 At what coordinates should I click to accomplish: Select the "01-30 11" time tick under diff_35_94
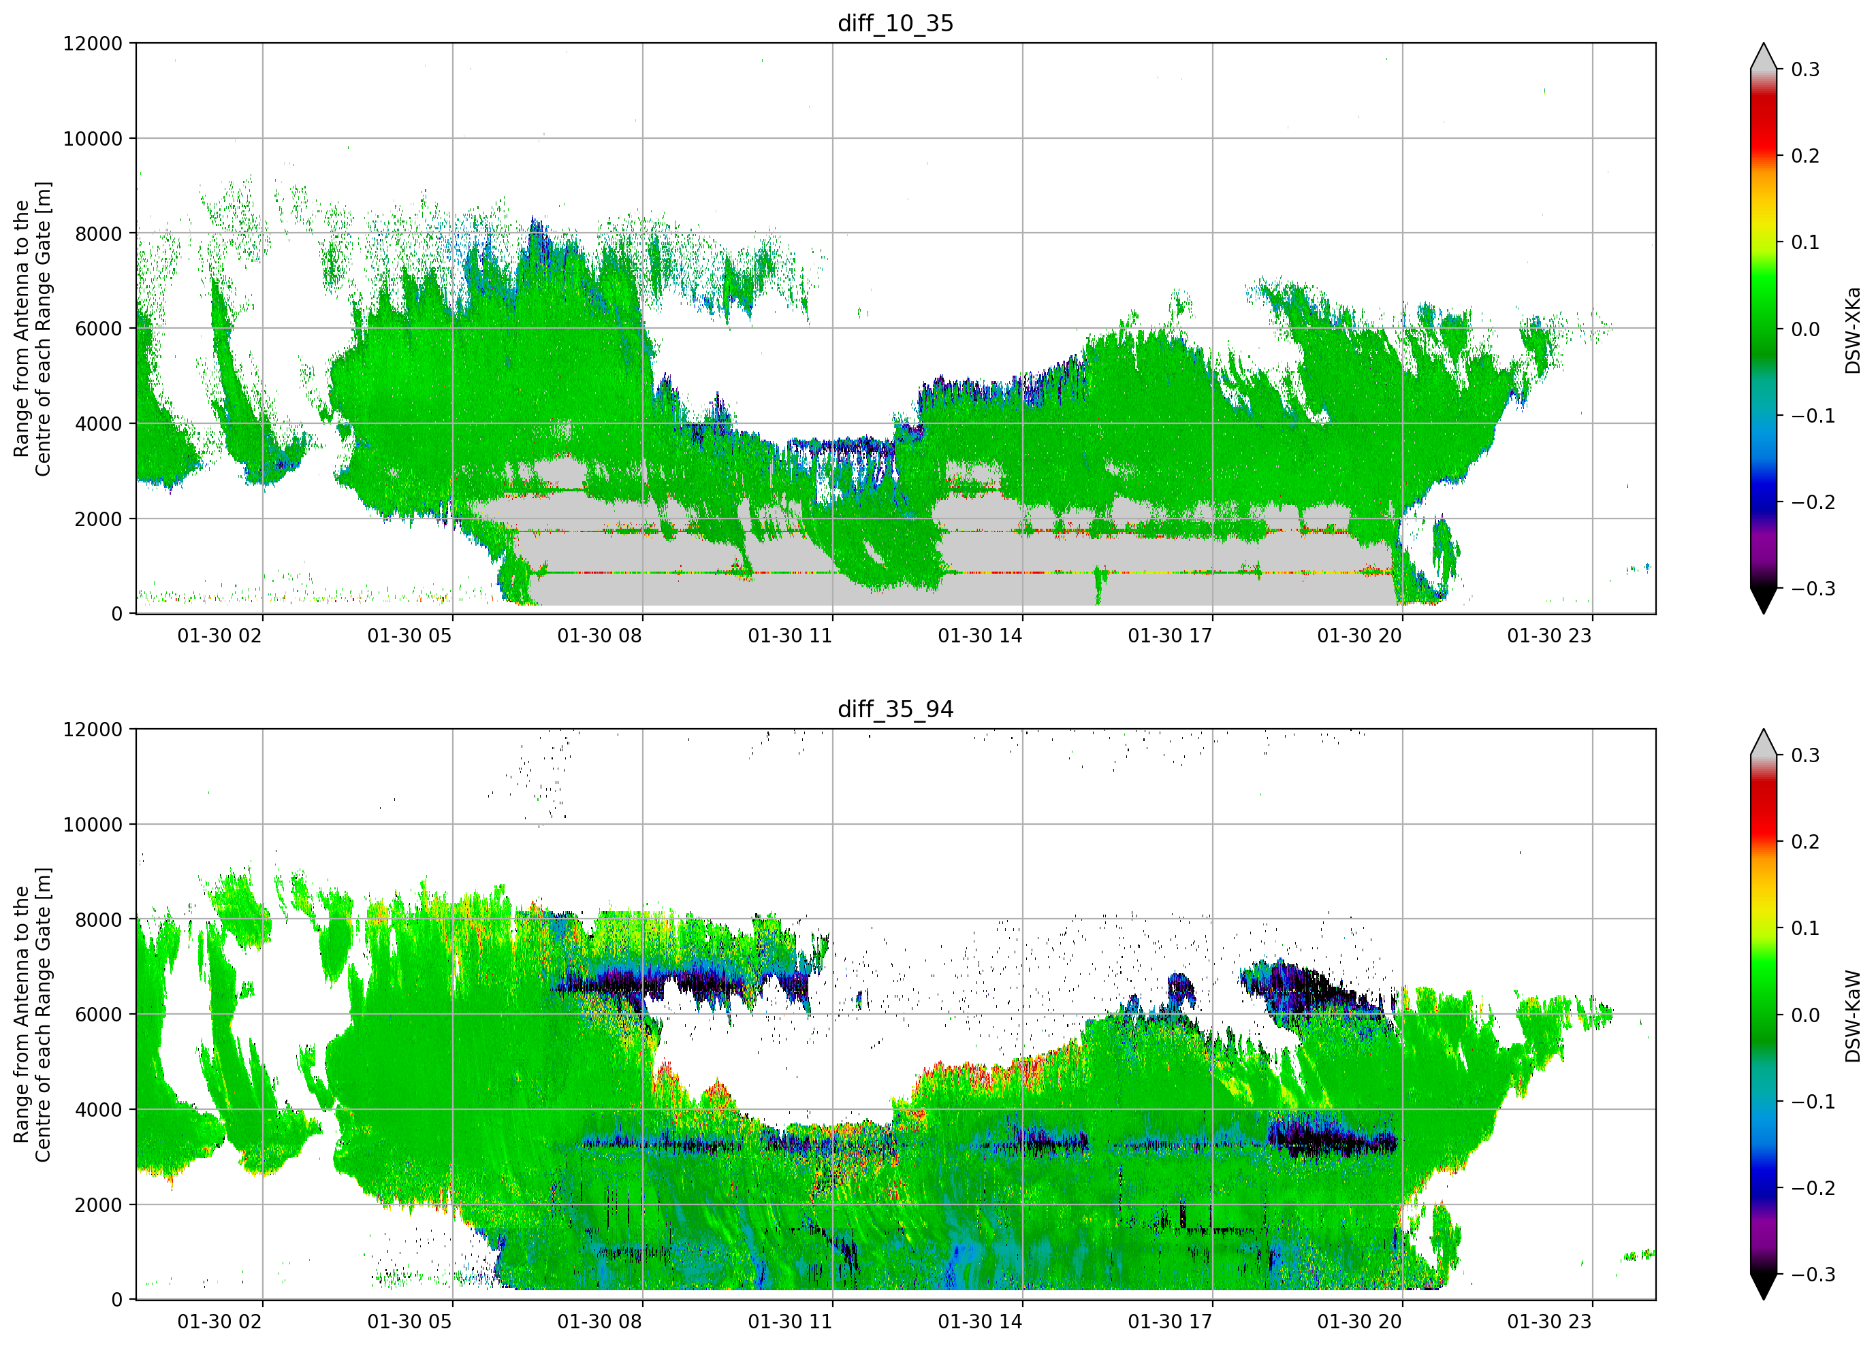(x=790, y=1322)
